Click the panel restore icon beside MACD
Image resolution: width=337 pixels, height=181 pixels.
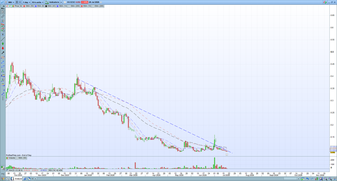pyautogui.click(x=7, y=170)
